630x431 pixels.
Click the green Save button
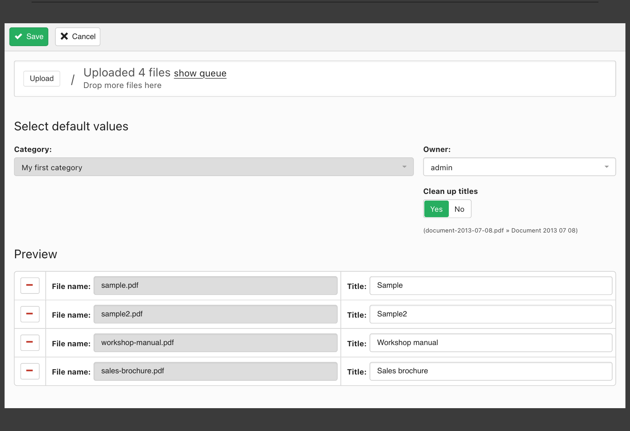(29, 37)
